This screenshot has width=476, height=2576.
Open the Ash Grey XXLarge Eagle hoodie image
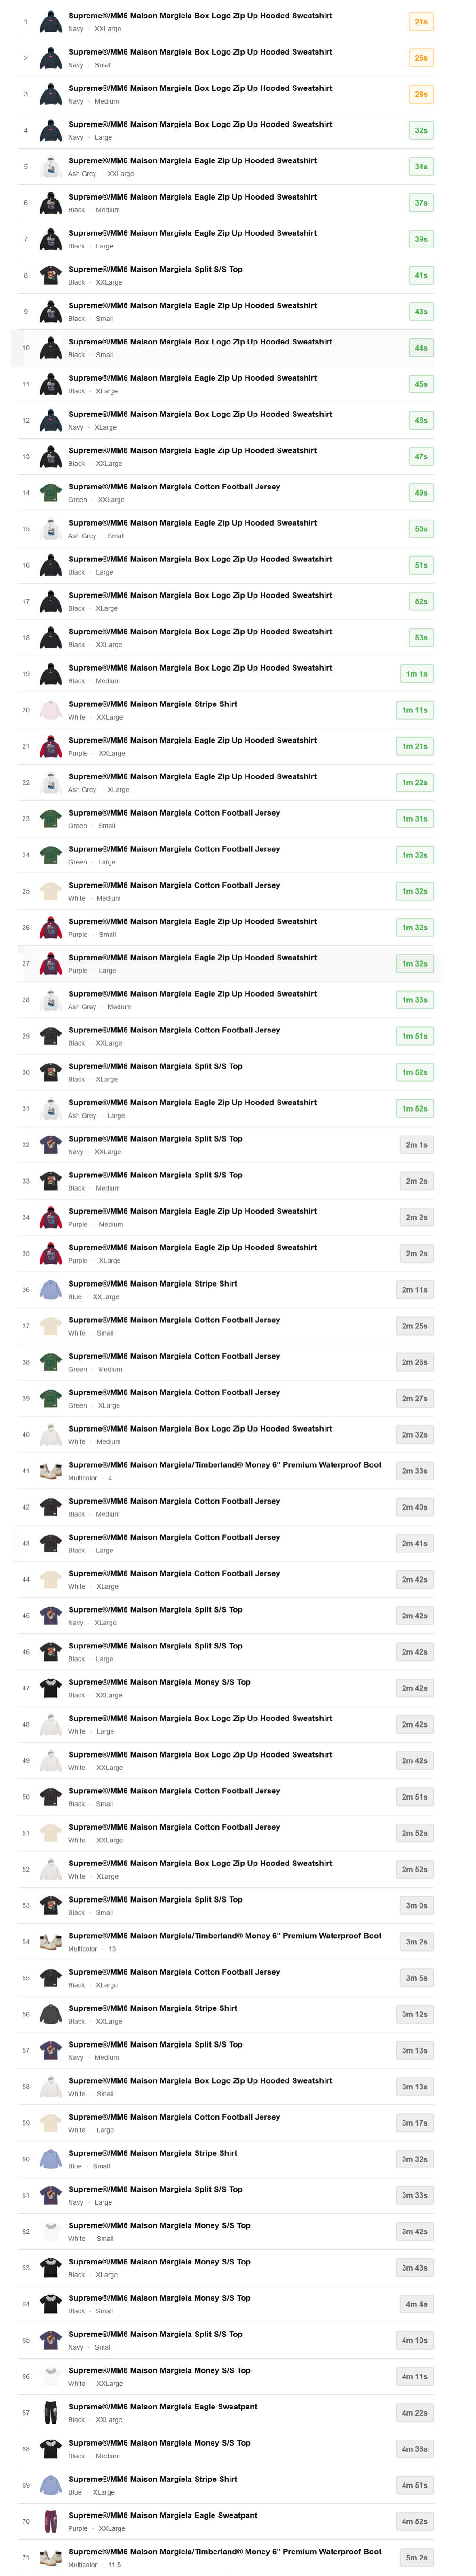(50, 167)
